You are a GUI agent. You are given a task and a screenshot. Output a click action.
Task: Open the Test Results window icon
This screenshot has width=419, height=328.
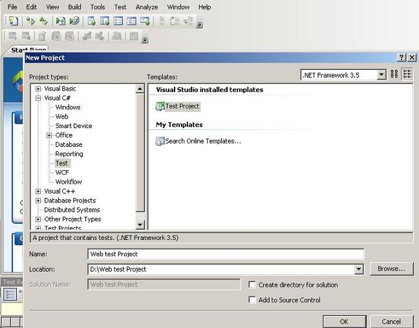tap(118, 21)
